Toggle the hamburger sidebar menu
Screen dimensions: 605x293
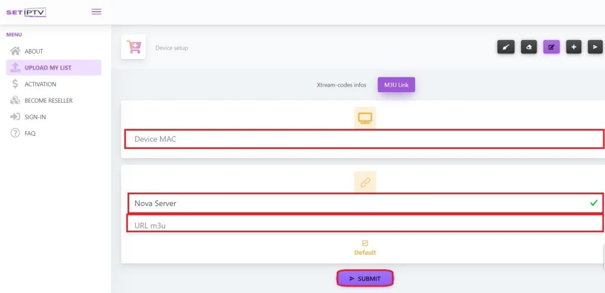(96, 12)
